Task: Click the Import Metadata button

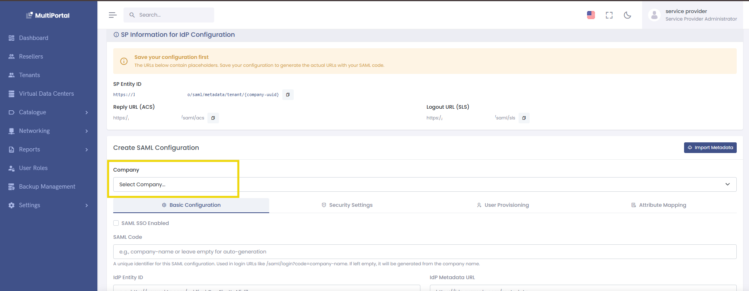Action: click(x=710, y=147)
